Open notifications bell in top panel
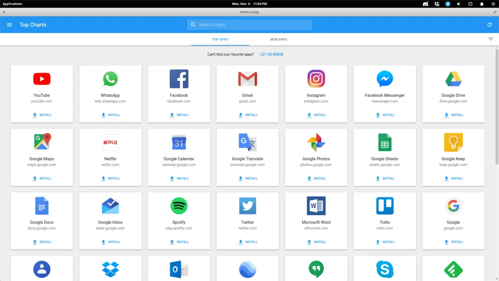 482,4
